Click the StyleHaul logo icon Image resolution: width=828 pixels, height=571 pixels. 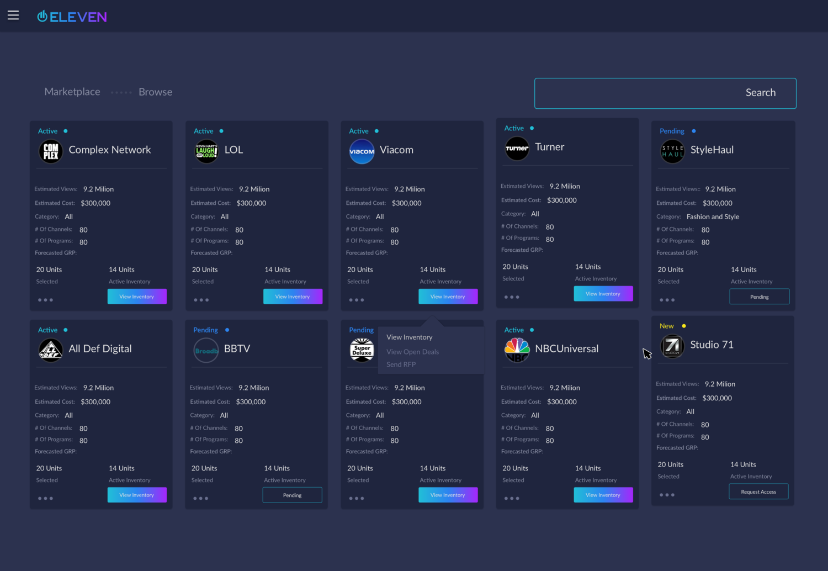[x=673, y=151]
